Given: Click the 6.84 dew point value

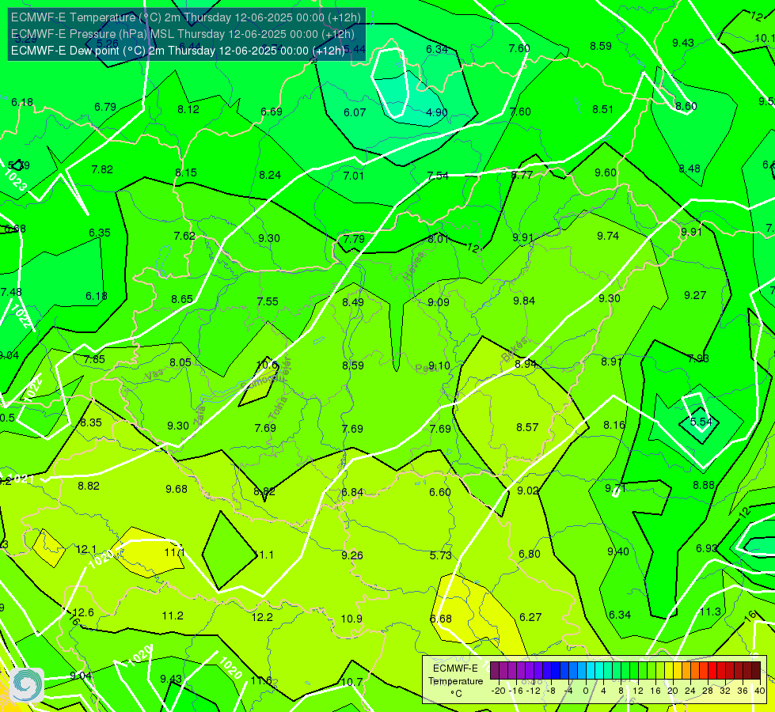Looking at the screenshot, I should point(352,493).
